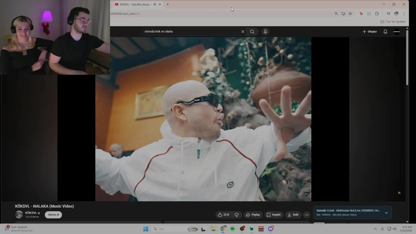Open the Extensions puzzle piece menu
Viewport: 416px width, 234px height.
click(377, 14)
